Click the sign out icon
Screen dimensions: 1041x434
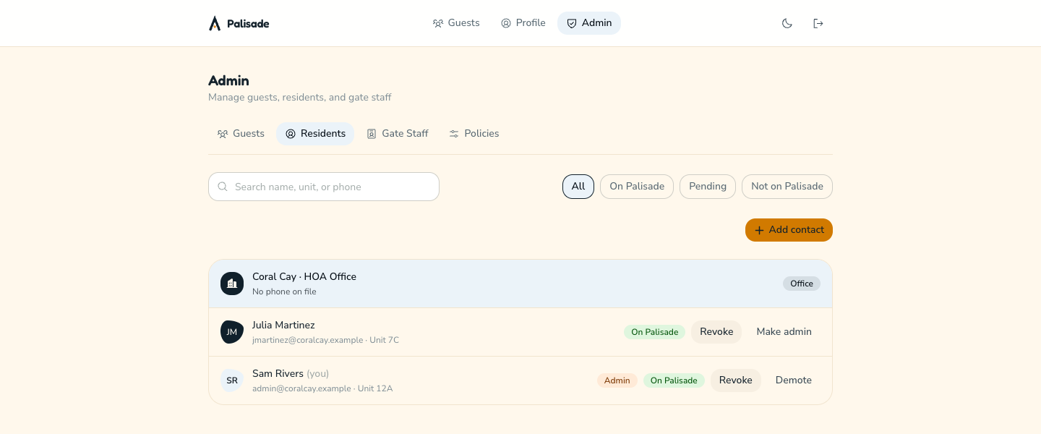[x=818, y=23]
